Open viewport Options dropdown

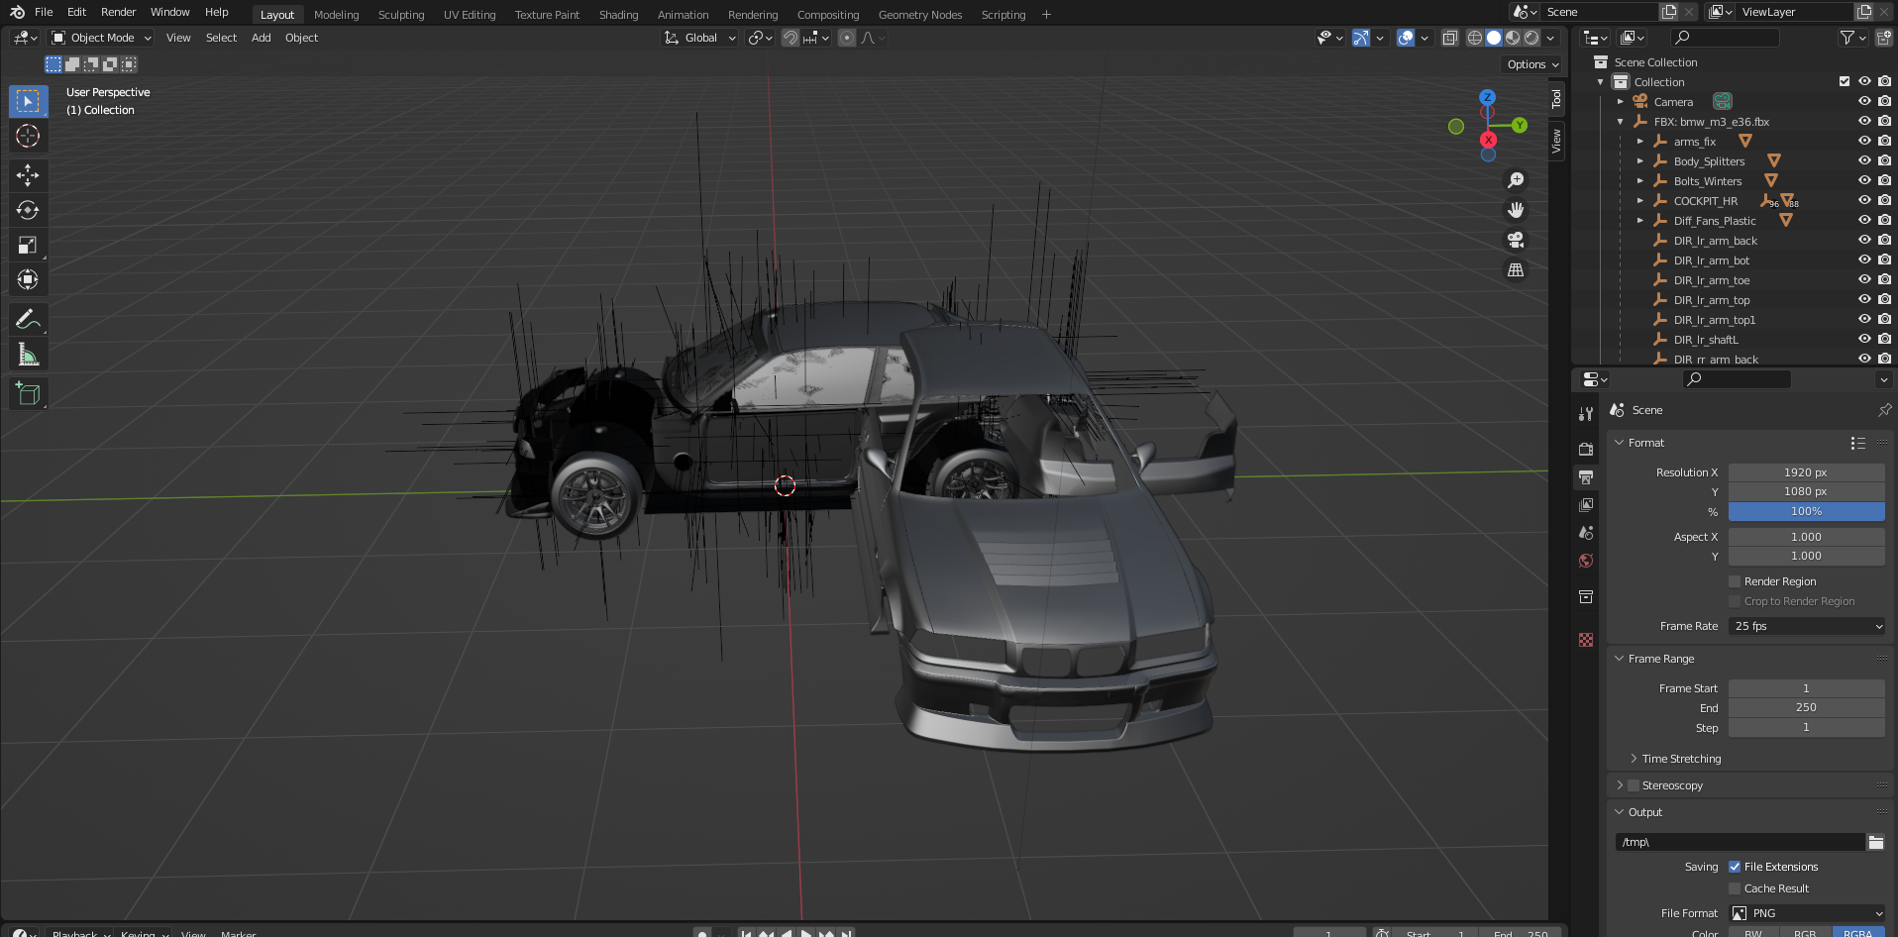click(x=1532, y=64)
